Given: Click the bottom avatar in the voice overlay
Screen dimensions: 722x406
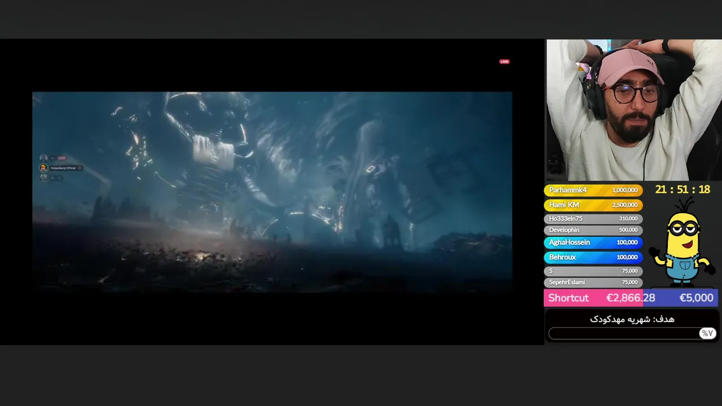Looking at the screenshot, I should tap(43, 178).
